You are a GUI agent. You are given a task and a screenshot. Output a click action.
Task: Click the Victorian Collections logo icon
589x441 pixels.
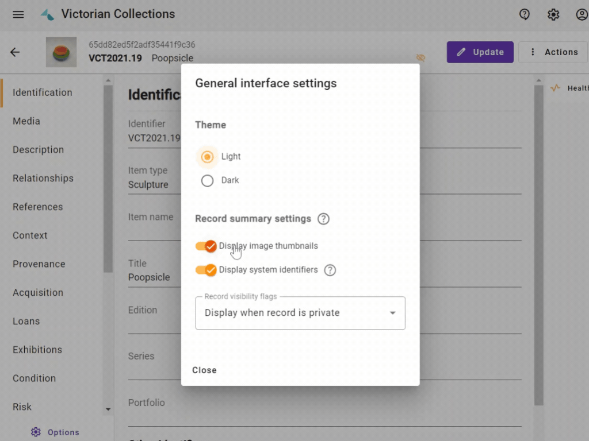coord(47,14)
